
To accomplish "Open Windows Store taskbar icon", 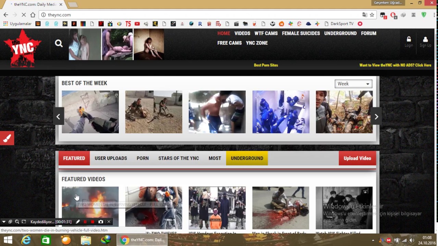I will pos(46,240).
